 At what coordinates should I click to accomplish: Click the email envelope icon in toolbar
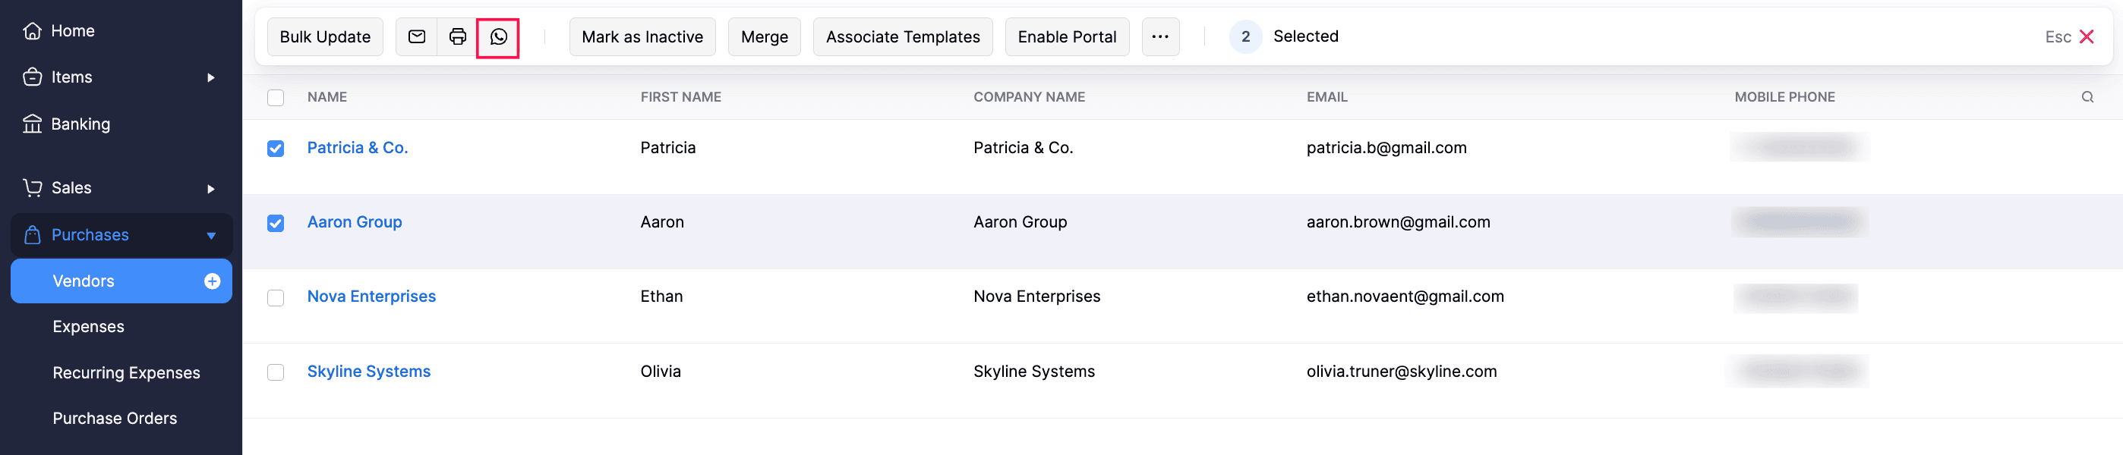point(417,37)
